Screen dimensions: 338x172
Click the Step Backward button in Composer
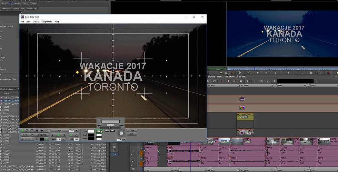[x=258, y=73]
